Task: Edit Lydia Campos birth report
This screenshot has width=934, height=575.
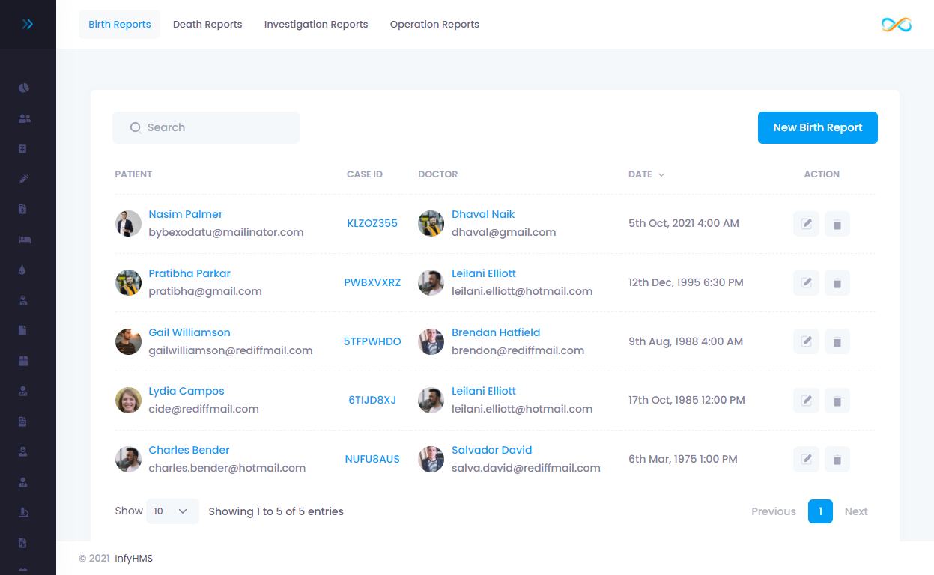Action: (x=806, y=401)
